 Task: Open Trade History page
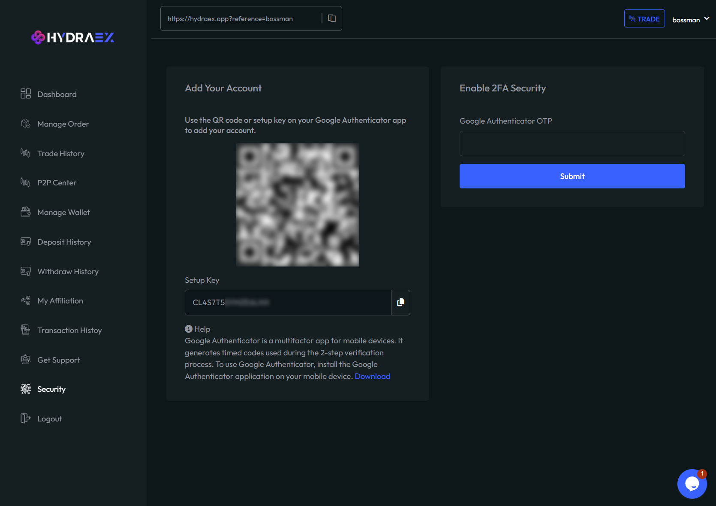61,153
